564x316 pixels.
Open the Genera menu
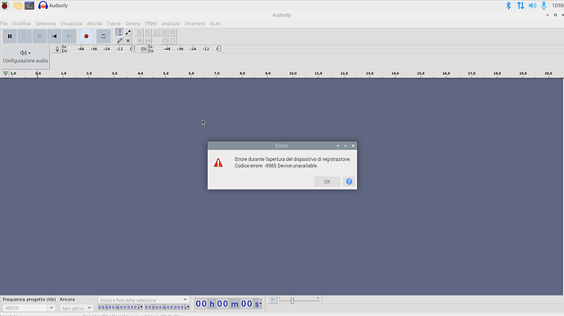[132, 24]
